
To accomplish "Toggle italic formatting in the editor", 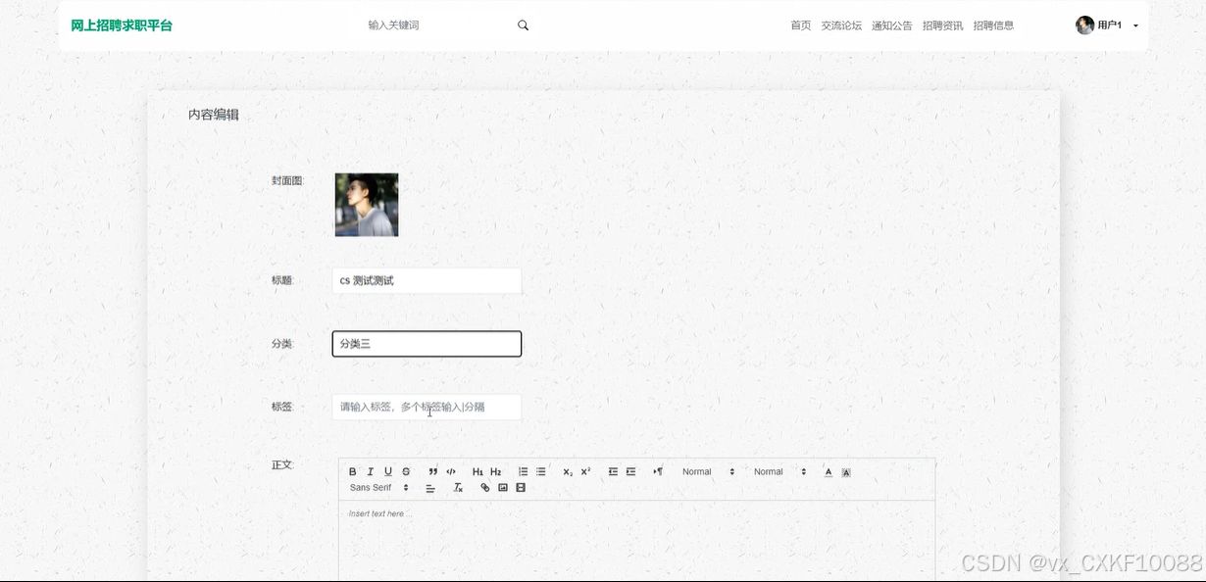I will pyautogui.click(x=371, y=472).
